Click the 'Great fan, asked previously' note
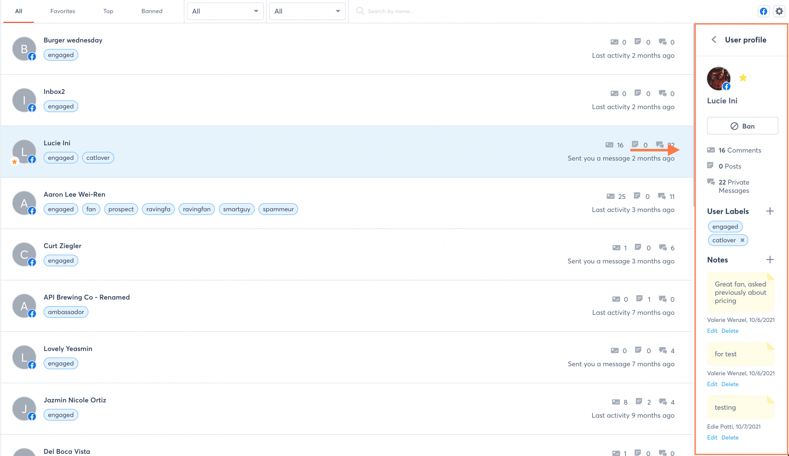789x456 pixels. pos(741,292)
